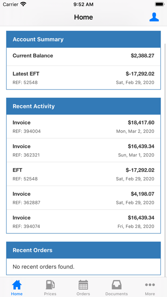Open the Documents inbox tray icon
This screenshot has height=297, width=167.
click(x=116, y=285)
